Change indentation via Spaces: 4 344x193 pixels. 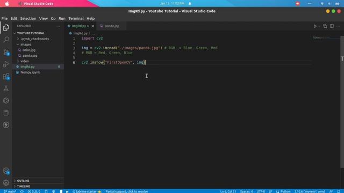tap(246, 191)
